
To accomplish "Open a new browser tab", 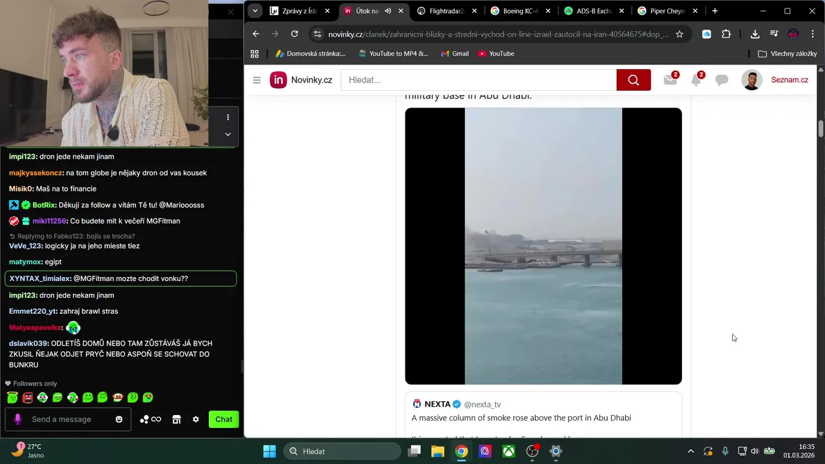I will pos(715,11).
